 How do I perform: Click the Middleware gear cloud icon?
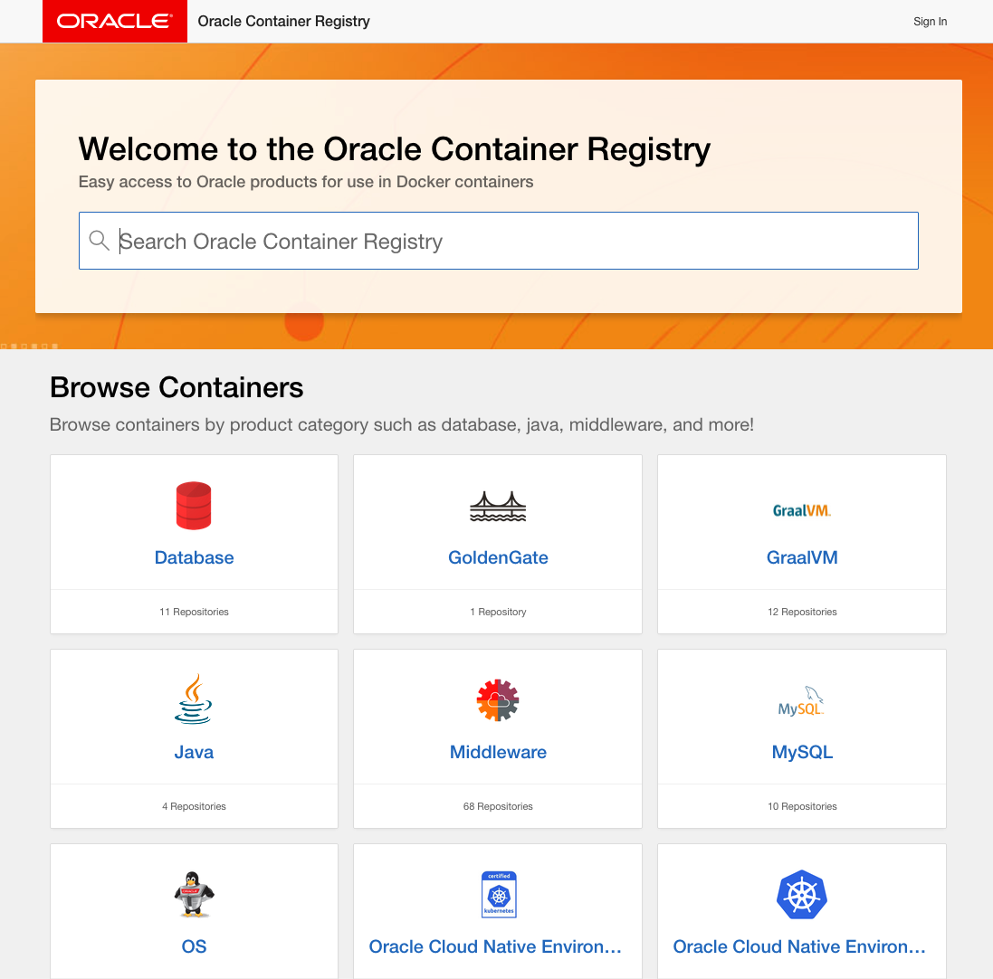coord(498,700)
